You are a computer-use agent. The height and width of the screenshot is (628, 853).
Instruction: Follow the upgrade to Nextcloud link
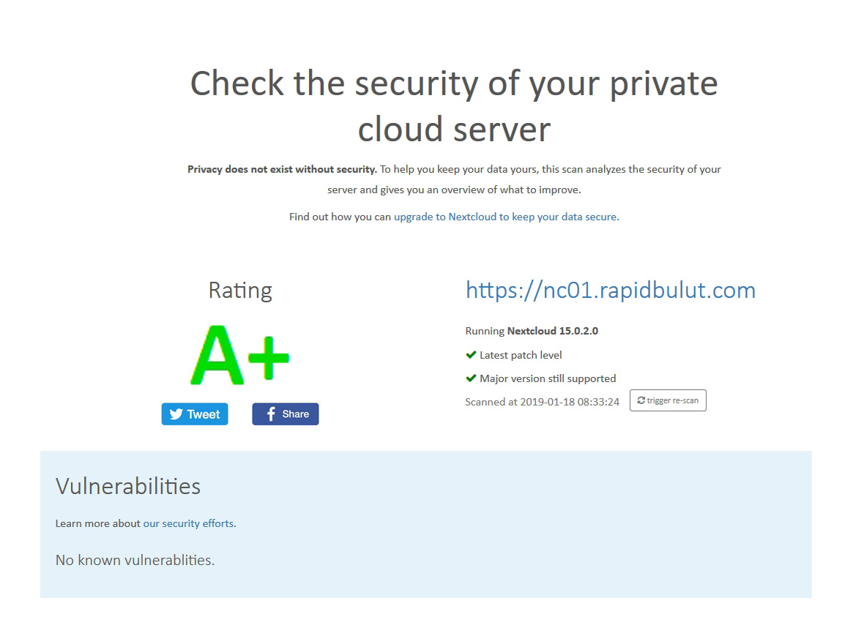click(507, 217)
